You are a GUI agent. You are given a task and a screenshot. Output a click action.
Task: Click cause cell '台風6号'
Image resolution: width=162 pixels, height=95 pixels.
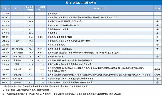click(x=17, y=75)
